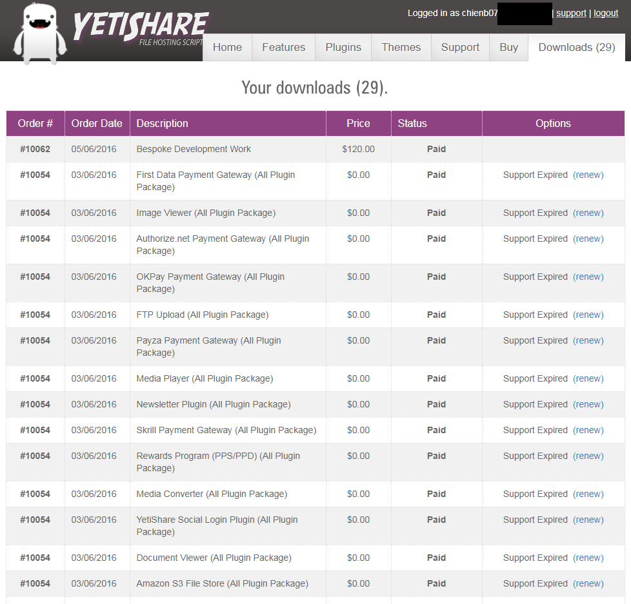Renew support for Image Viewer plugin
The image size is (631, 604).
click(x=588, y=213)
